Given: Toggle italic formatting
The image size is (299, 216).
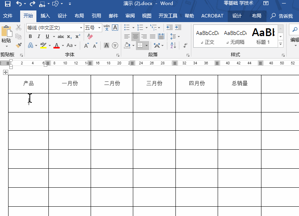Looking at the screenshot, I should tap(39, 36).
